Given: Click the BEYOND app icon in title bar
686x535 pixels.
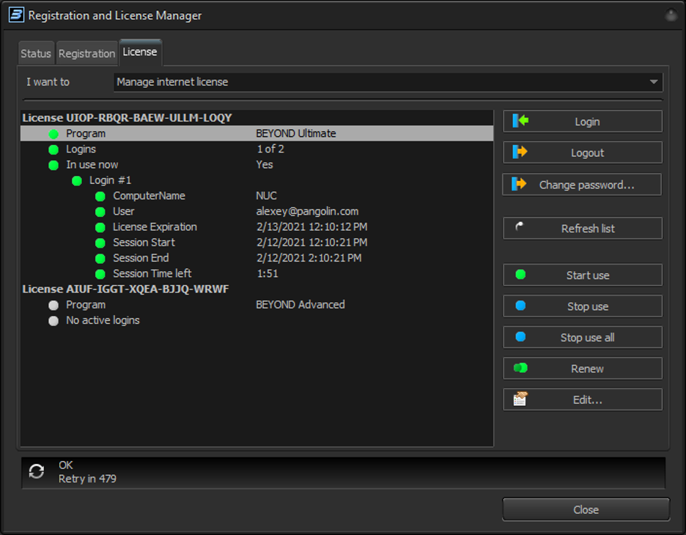Looking at the screenshot, I should (x=16, y=15).
